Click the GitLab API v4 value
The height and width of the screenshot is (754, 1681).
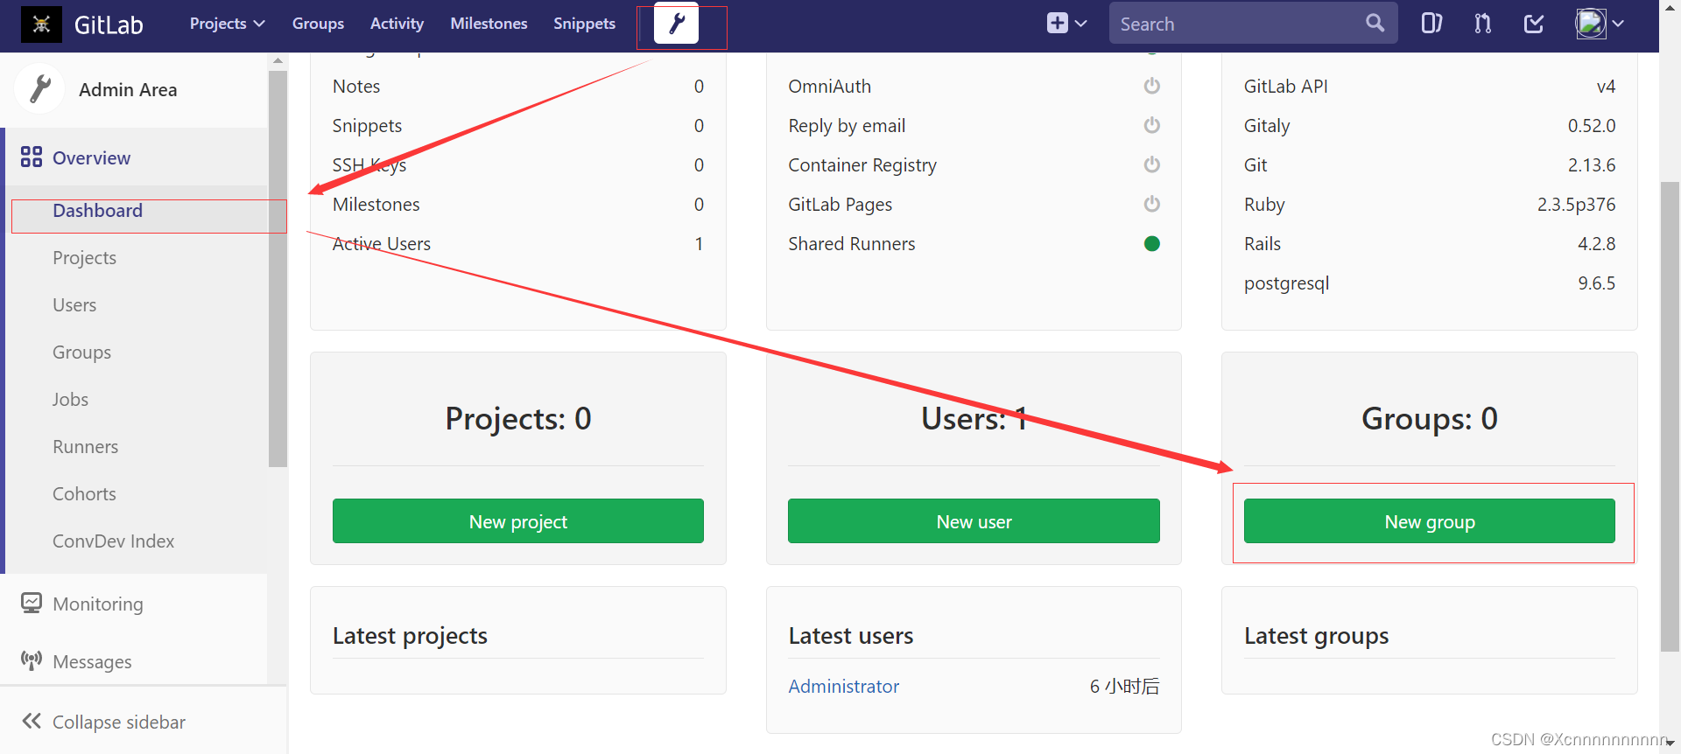point(1606,87)
